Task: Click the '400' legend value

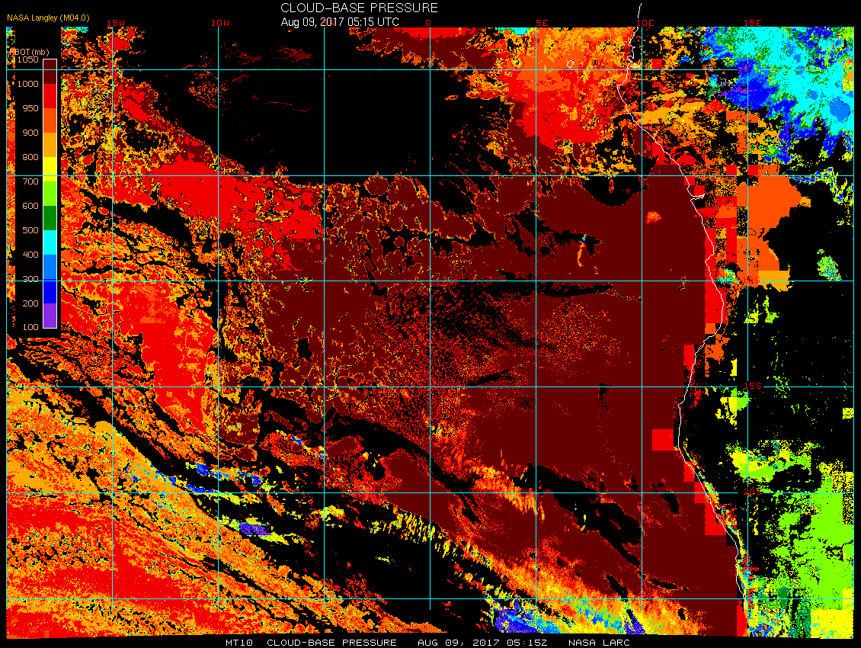Action: point(30,255)
